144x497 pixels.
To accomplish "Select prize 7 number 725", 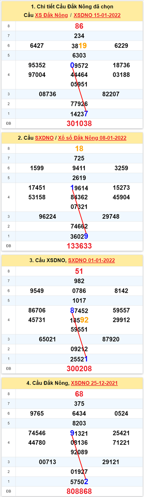I will [79, 158].
